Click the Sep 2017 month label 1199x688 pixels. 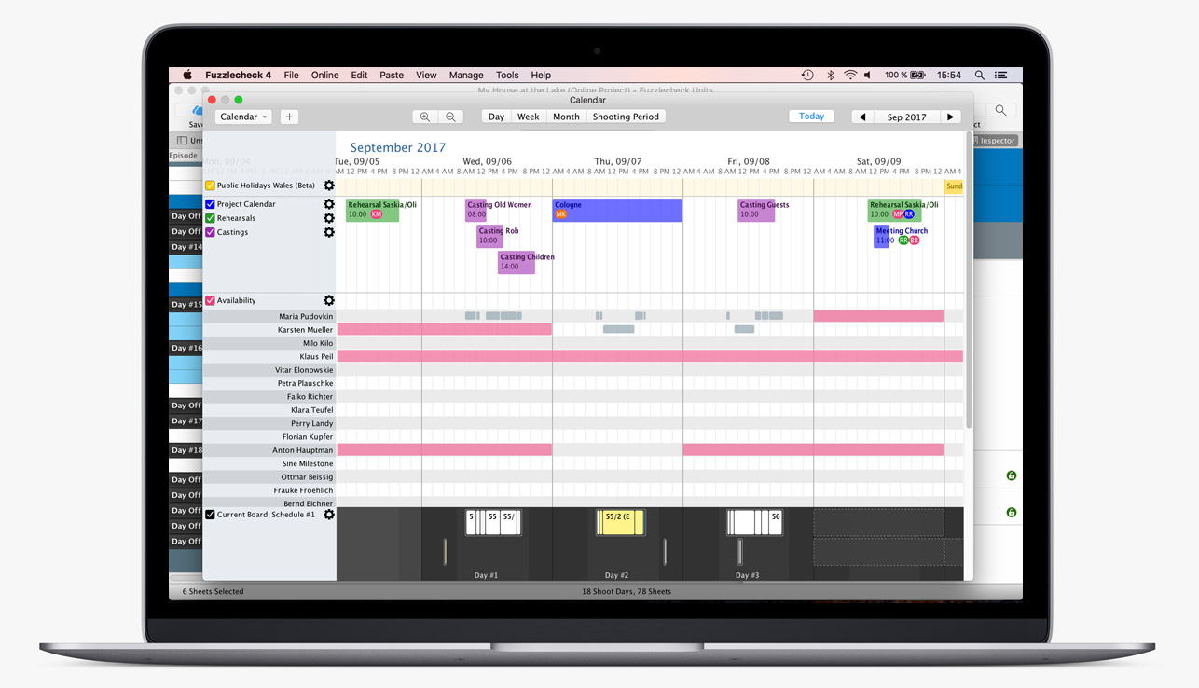(906, 117)
